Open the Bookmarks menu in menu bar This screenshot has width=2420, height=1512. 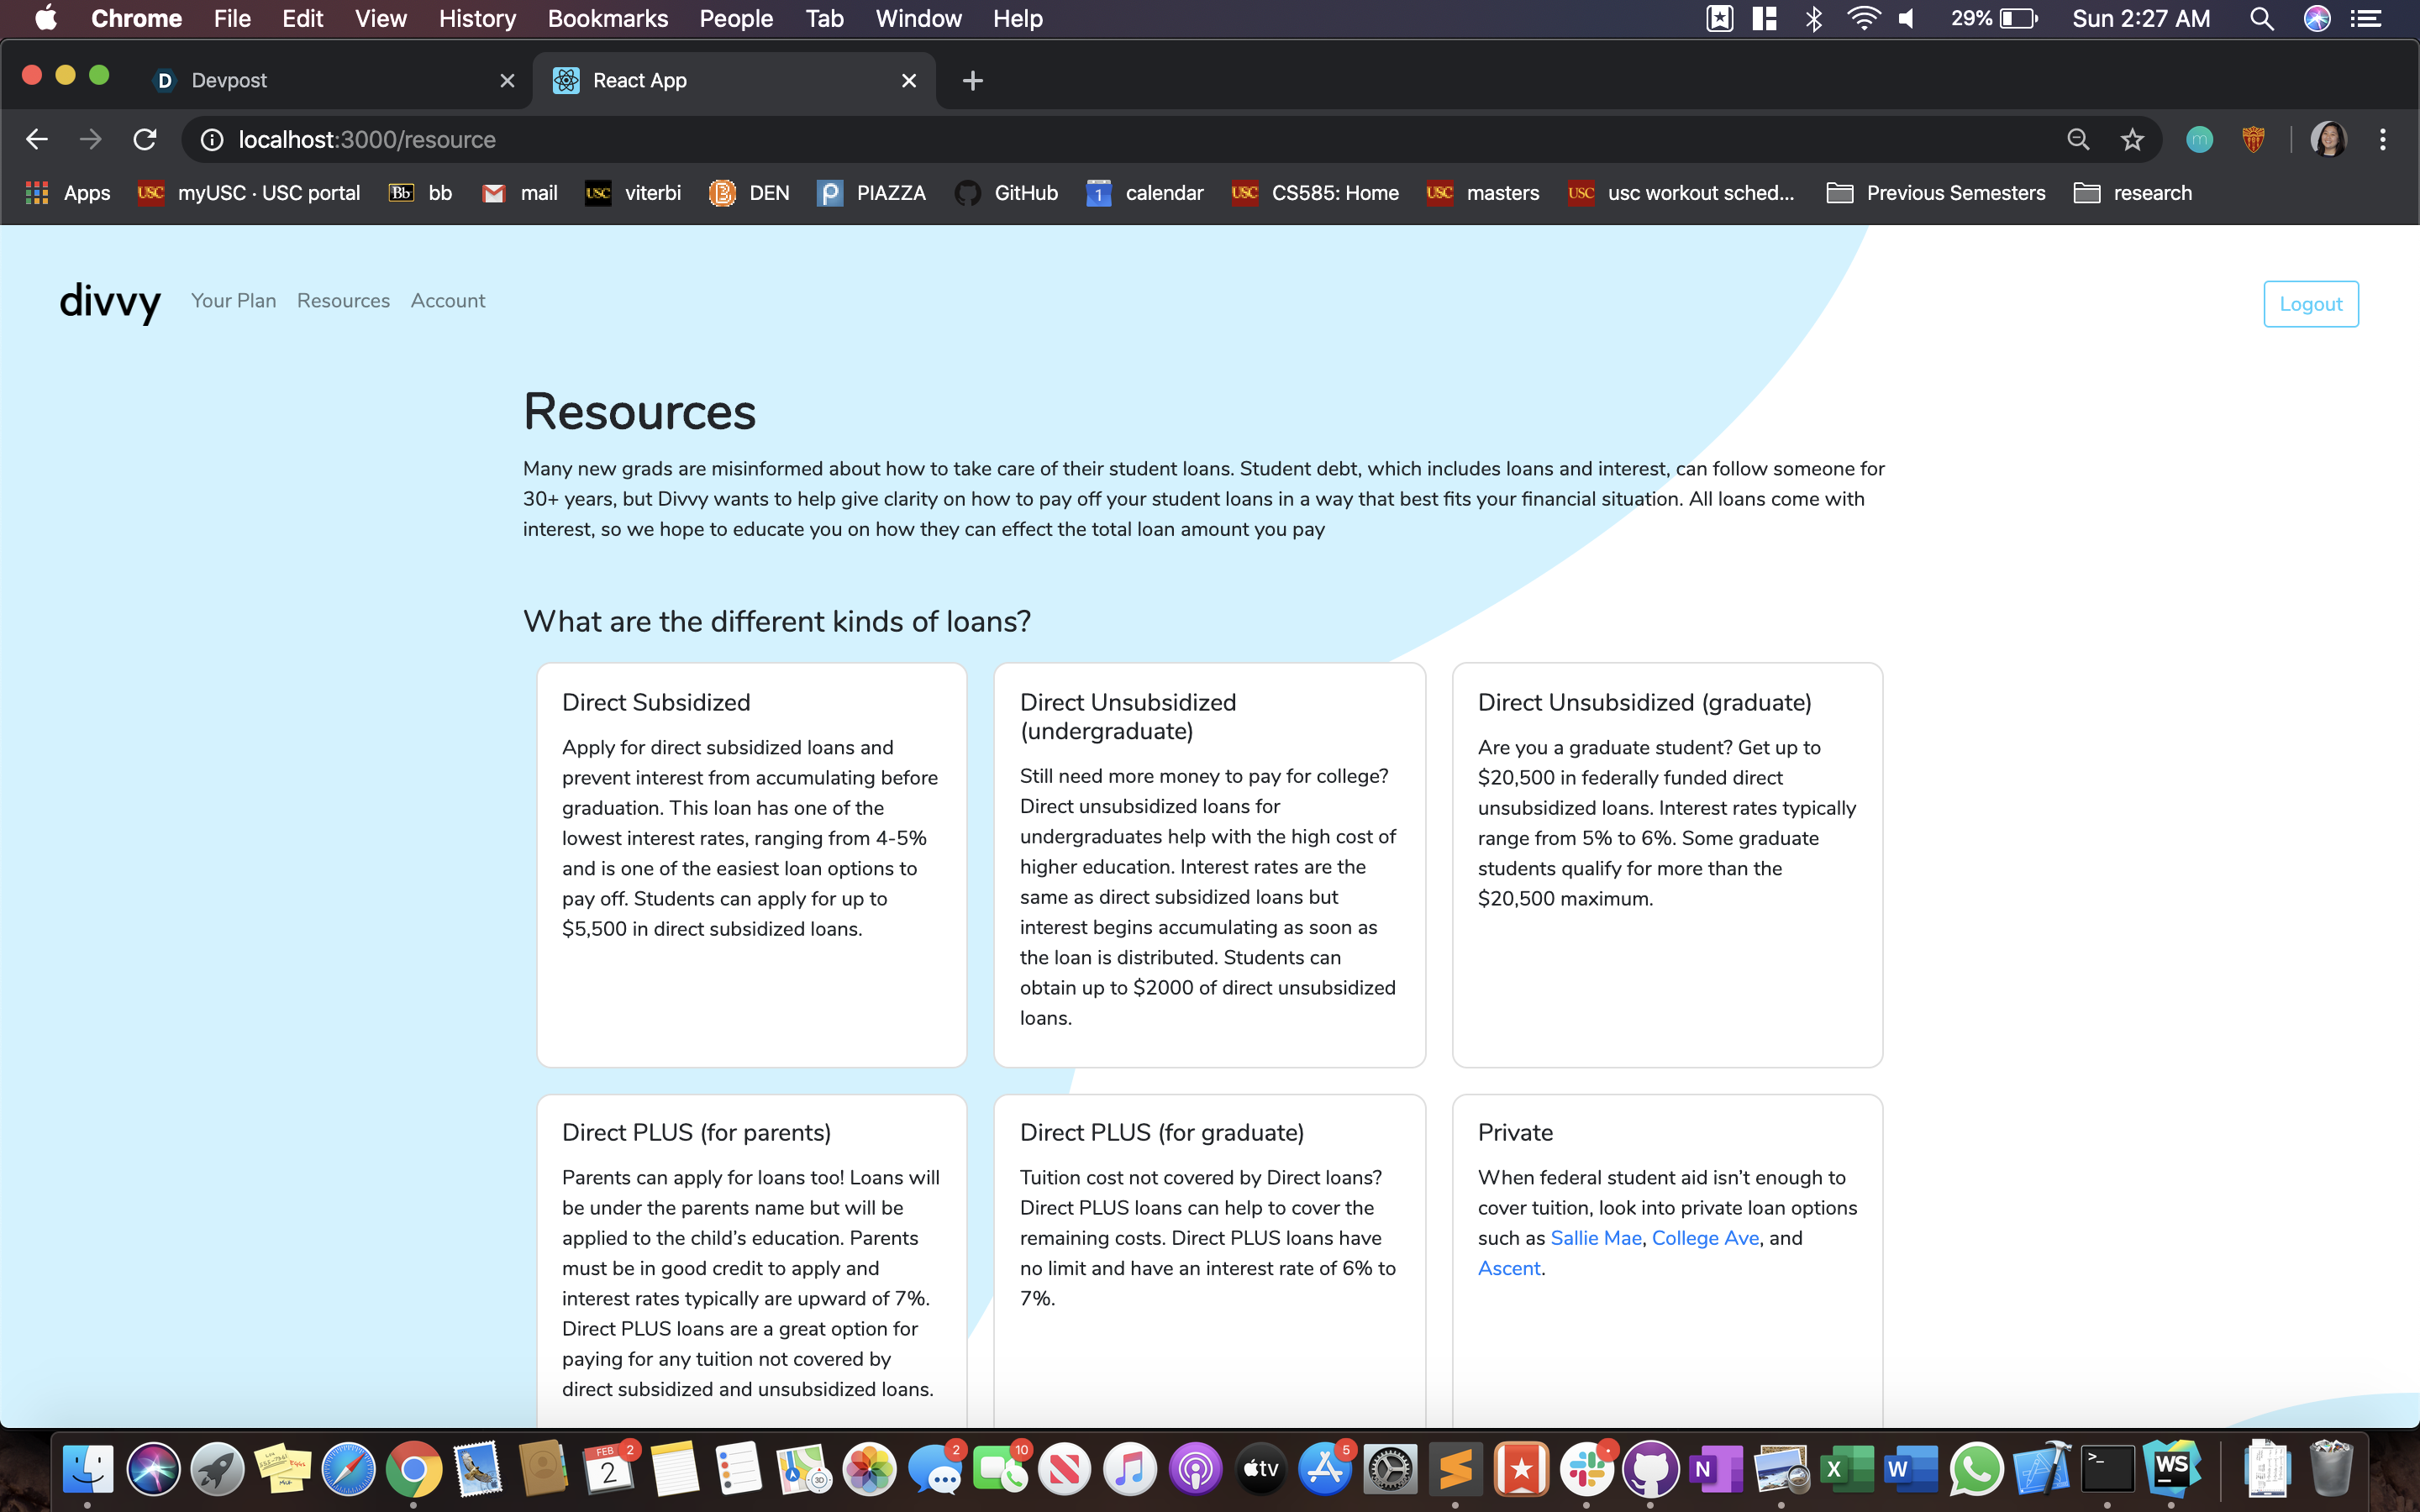(607, 19)
